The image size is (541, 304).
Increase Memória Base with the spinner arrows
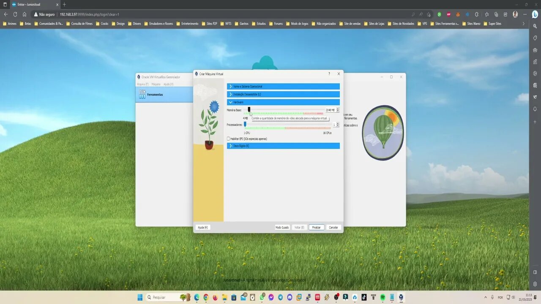pos(338,109)
